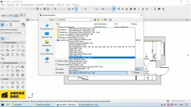Select the Door tool in toolbox
Screen dimensions: 191x107
[x=7, y=46]
